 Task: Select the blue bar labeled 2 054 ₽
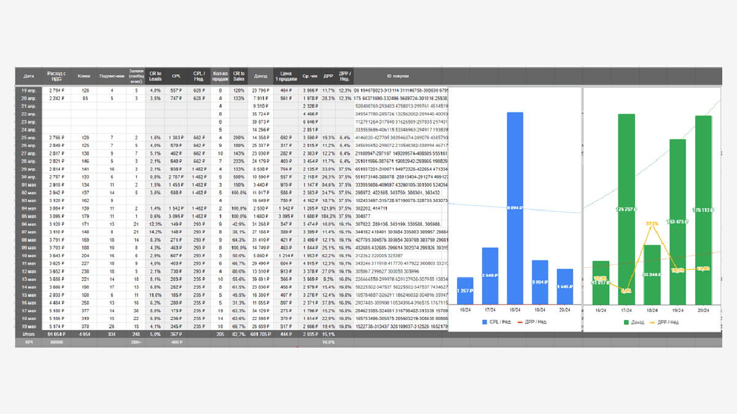pyautogui.click(x=539, y=283)
